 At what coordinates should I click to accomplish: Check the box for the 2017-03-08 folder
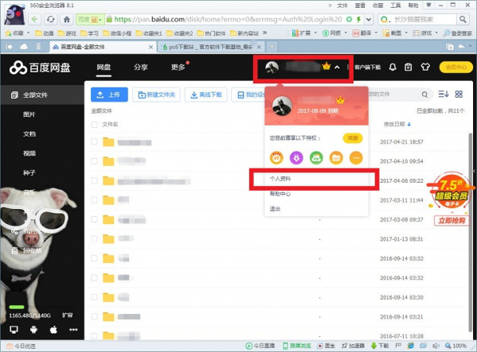tap(94, 219)
